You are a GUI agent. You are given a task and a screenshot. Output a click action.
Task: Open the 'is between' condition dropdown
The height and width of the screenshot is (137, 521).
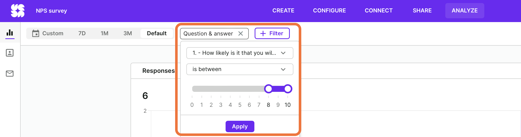(240, 69)
